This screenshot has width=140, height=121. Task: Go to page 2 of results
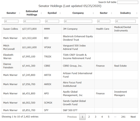click(x=89, y=117)
